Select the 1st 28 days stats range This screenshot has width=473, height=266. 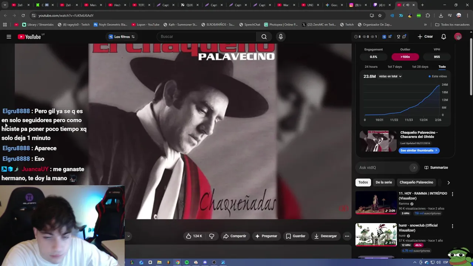click(420, 67)
